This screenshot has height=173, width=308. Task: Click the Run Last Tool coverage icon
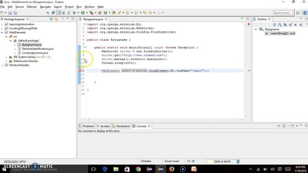tap(91, 13)
